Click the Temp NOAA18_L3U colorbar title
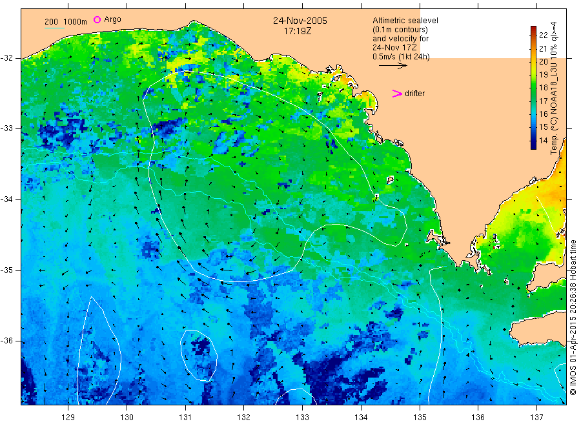The width and height of the screenshot is (581, 426). [x=554, y=88]
